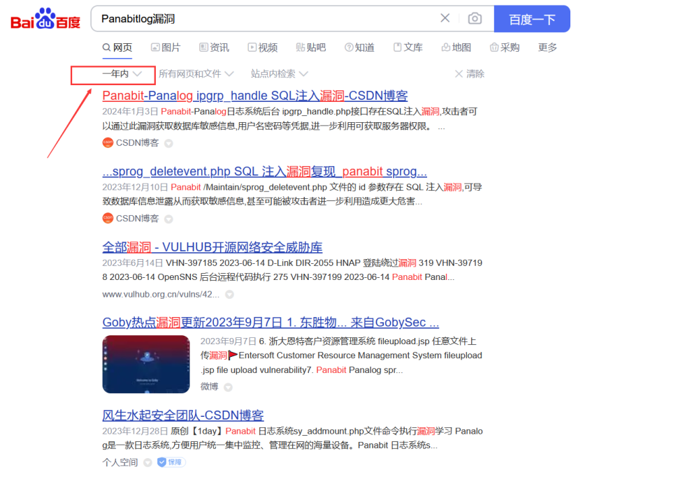Expand arrow next to 微博 source
Screen dimensions: 699x479
229,387
